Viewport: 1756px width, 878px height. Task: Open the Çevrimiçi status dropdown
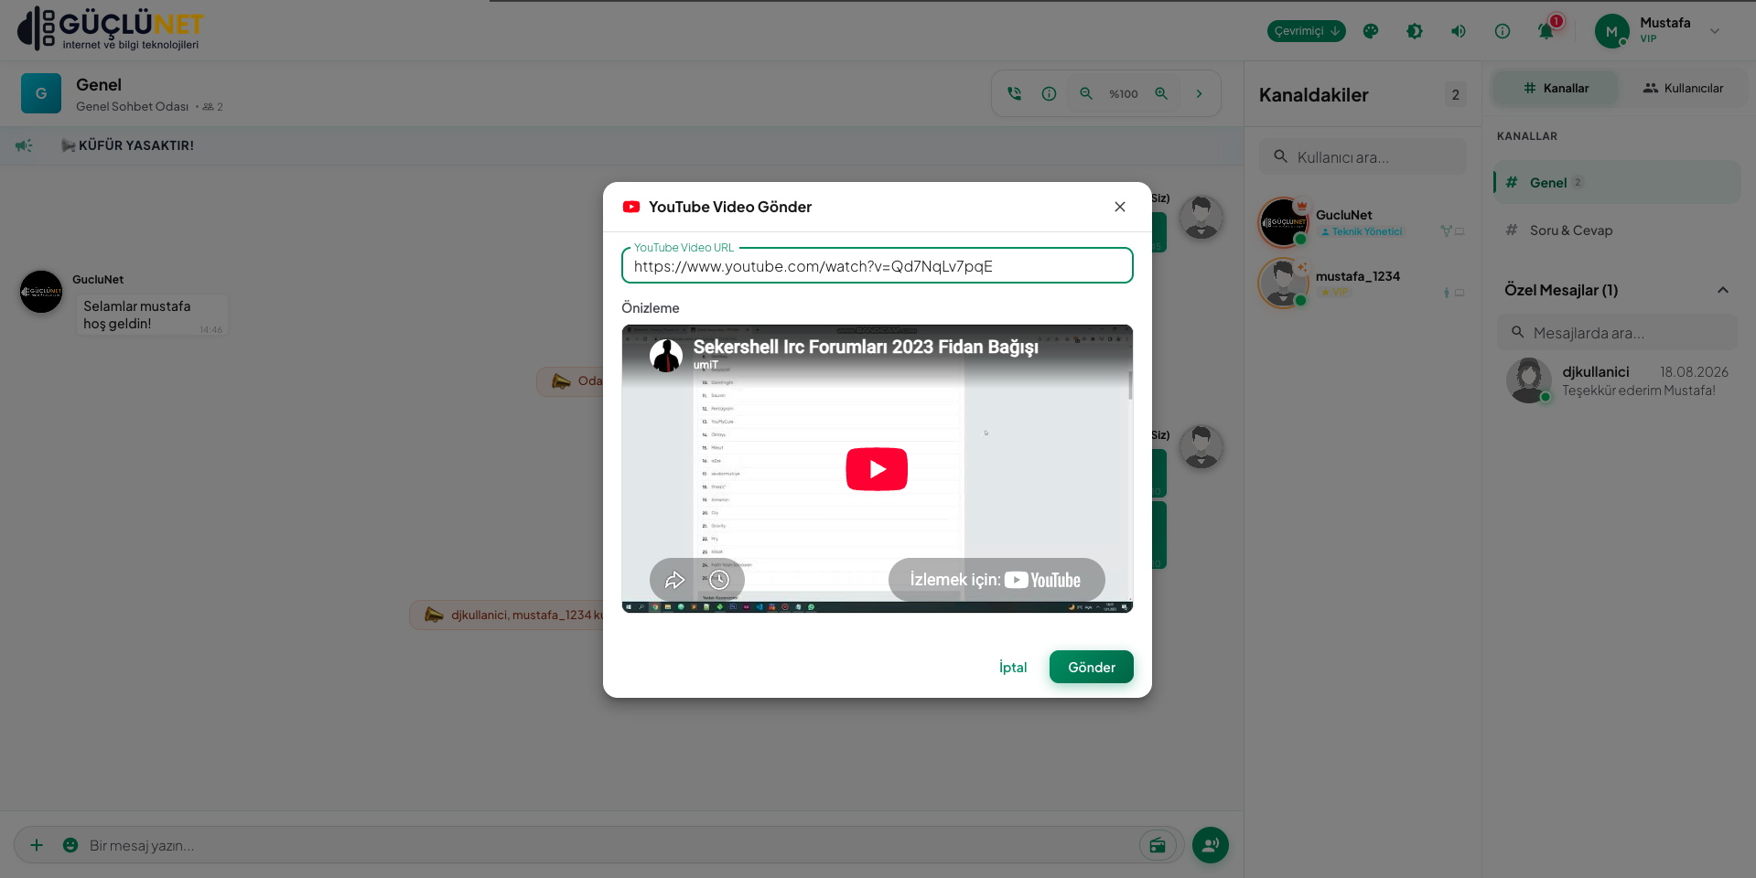point(1306,31)
